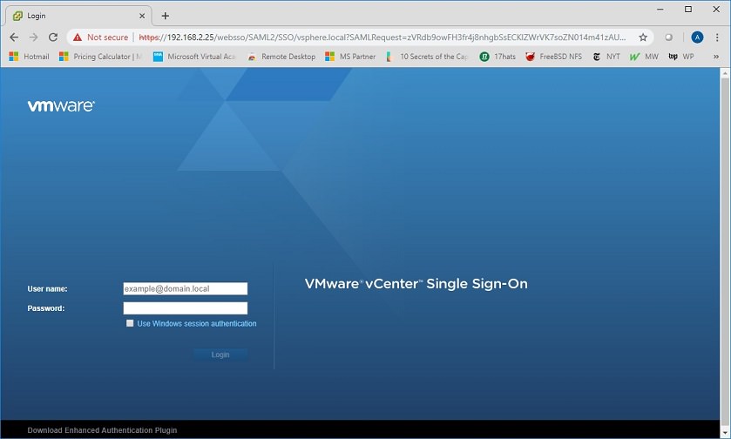The height and width of the screenshot is (439, 731).
Task: Open the Pricing Calculator bookmark
Action: (100, 57)
